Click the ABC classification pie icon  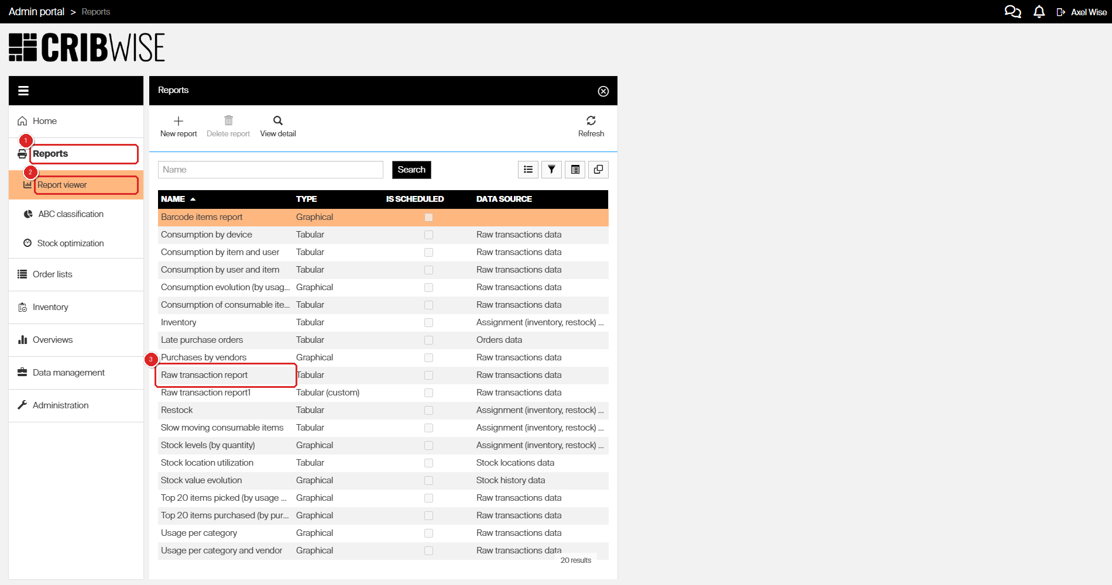(x=28, y=214)
